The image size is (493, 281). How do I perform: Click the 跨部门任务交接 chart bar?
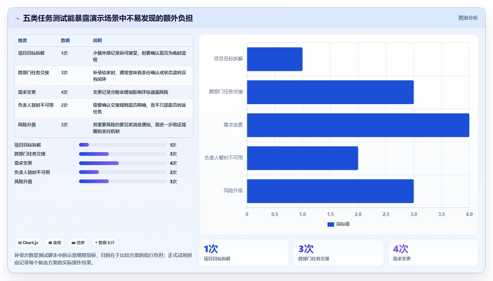(330, 92)
